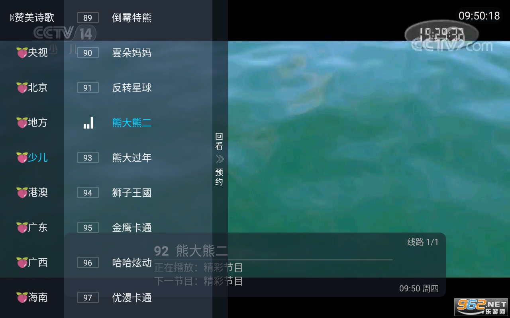Image resolution: width=510 pixels, height=318 pixels.
Task: Click the CCTV14 logo watermark
Action: tap(64, 33)
